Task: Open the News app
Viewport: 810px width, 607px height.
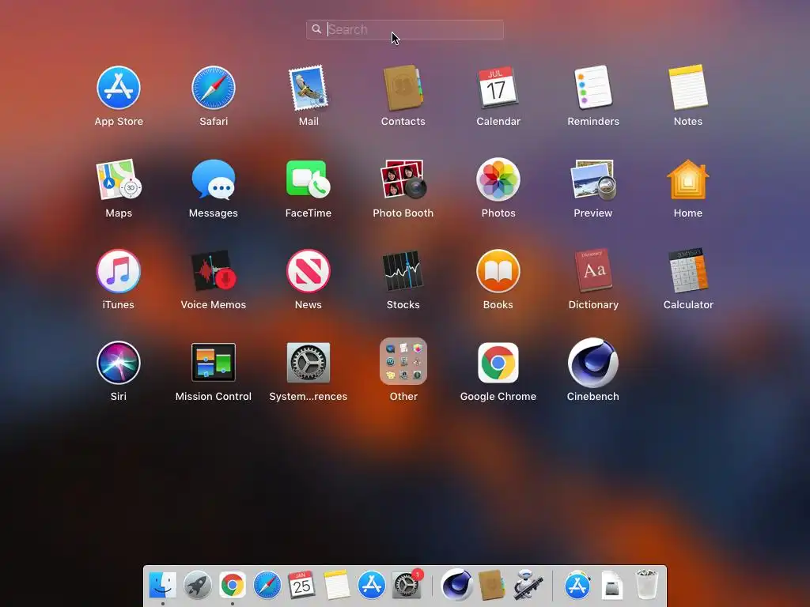Action: 308,271
